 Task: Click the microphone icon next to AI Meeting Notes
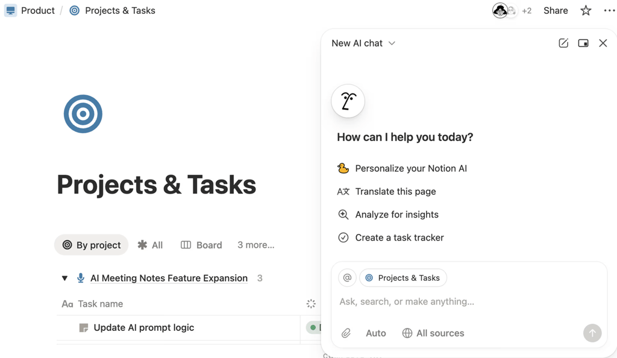coord(81,278)
